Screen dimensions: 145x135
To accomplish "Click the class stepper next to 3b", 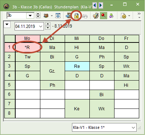I will coord(38,15).
